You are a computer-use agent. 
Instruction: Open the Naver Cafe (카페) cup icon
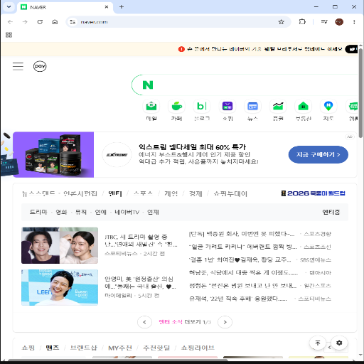[177, 106]
